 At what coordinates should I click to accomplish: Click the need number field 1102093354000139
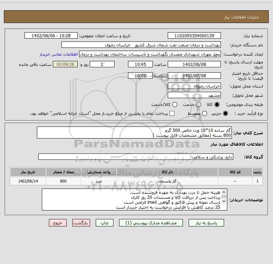point(194,35)
